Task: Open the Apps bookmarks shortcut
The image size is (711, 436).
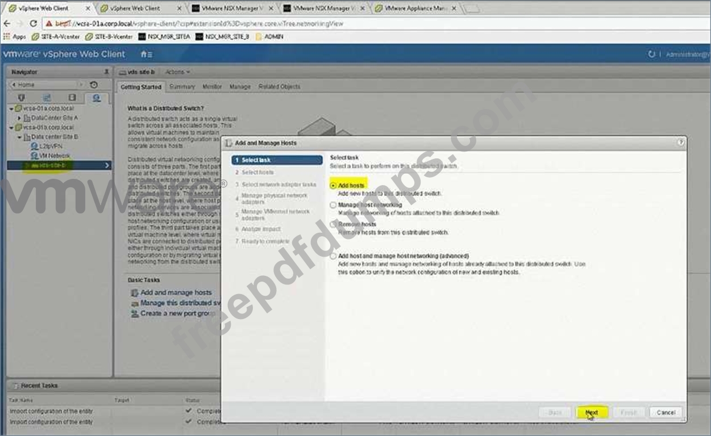Action: [x=15, y=37]
